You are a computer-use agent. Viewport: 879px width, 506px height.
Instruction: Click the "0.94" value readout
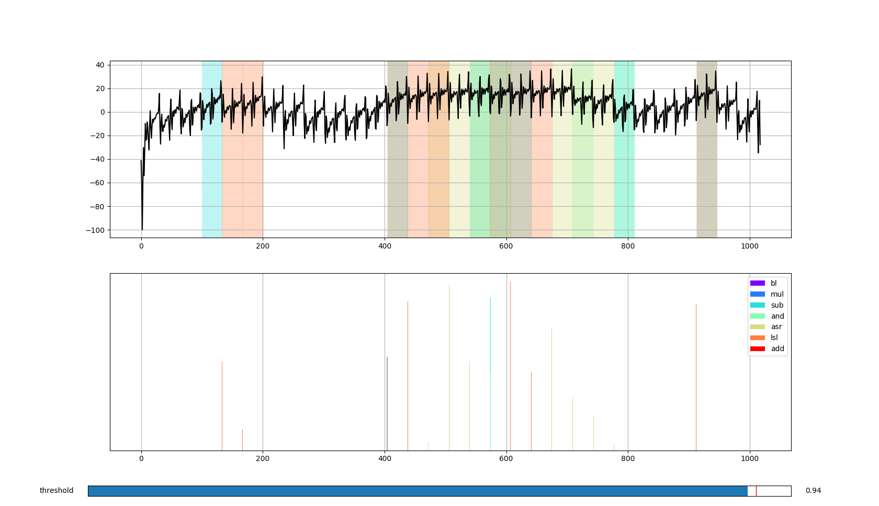813,490
